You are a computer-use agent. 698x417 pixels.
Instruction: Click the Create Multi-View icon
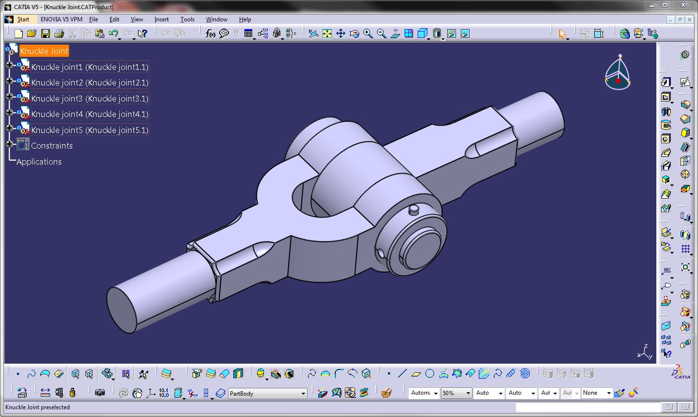(x=409, y=33)
